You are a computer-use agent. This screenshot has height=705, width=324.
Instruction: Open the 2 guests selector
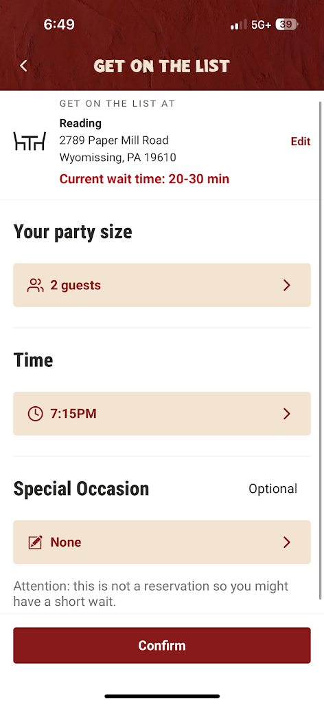click(x=162, y=285)
